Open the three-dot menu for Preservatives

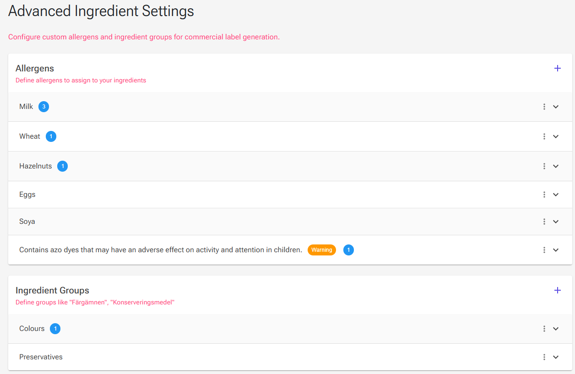pos(544,357)
